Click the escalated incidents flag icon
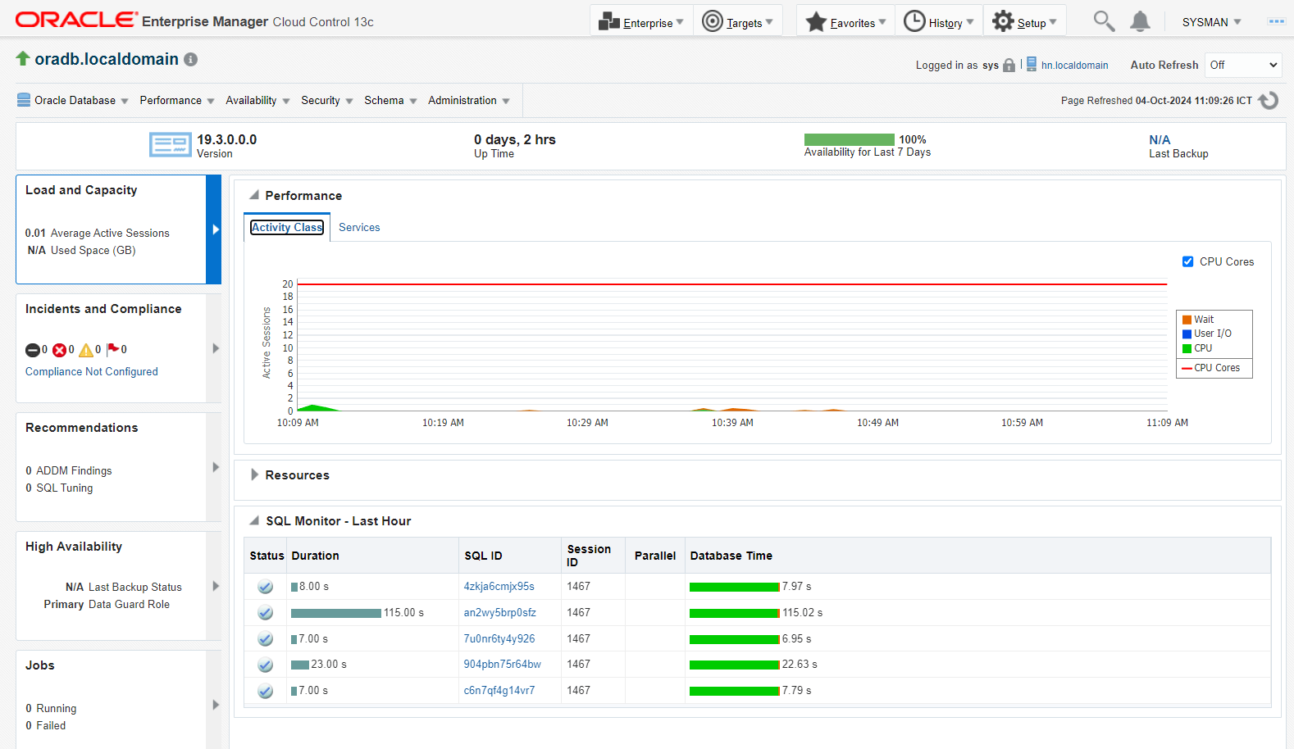The height and width of the screenshot is (749, 1294). 113,349
